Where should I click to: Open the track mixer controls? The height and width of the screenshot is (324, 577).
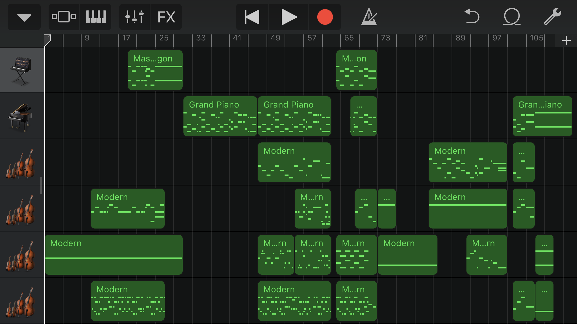(x=135, y=17)
